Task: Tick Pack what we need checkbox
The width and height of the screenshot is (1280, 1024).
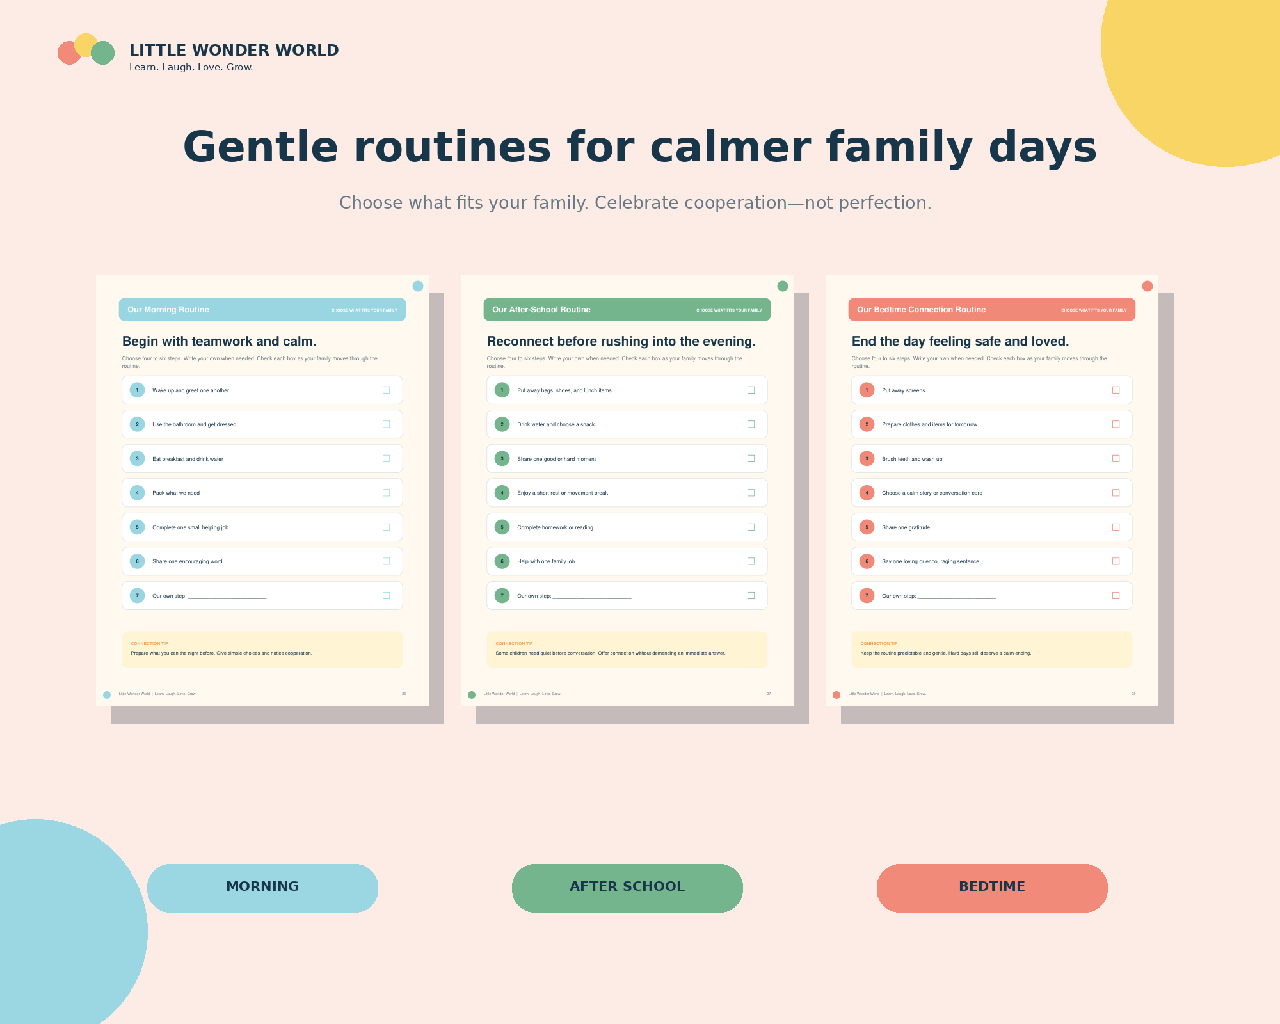Action: point(386,493)
